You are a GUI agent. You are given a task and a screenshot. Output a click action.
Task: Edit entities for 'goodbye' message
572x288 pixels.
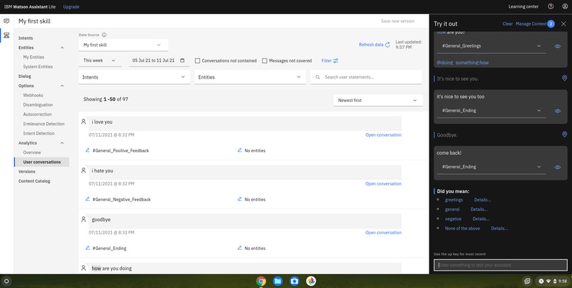click(x=240, y=248)
